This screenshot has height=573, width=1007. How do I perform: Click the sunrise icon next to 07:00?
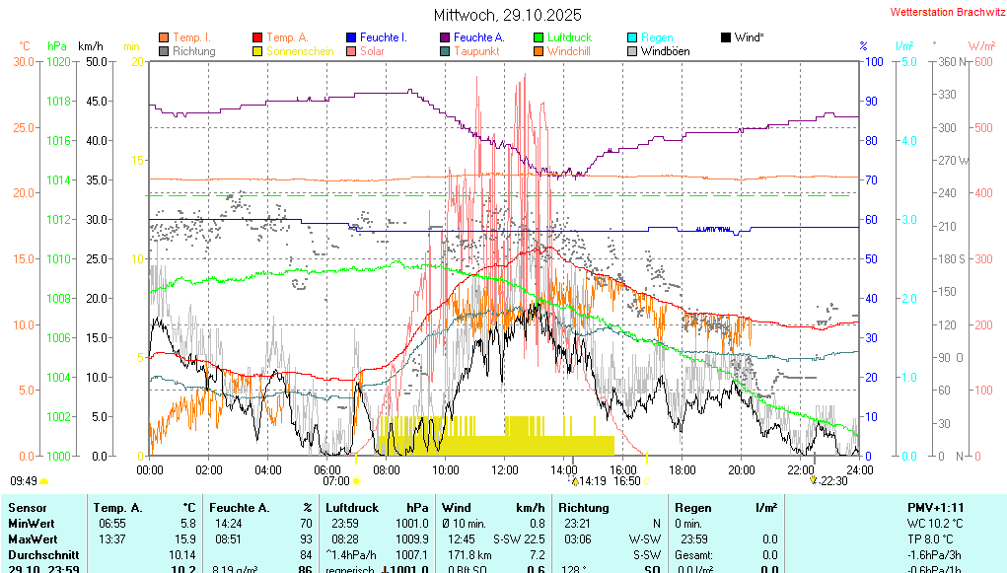355,481
